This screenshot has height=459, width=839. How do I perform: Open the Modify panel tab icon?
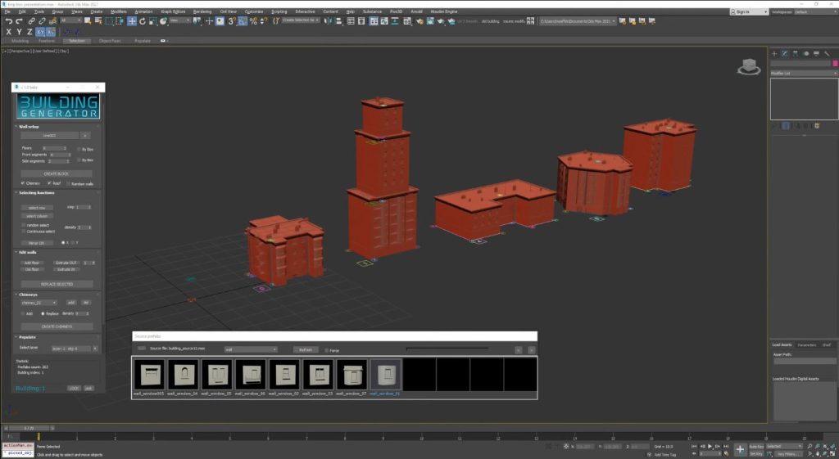click(784, 54)
